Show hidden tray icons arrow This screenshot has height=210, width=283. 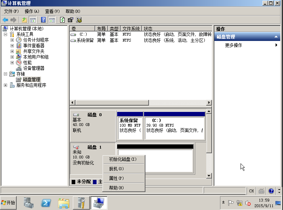(x=223, y=203)
